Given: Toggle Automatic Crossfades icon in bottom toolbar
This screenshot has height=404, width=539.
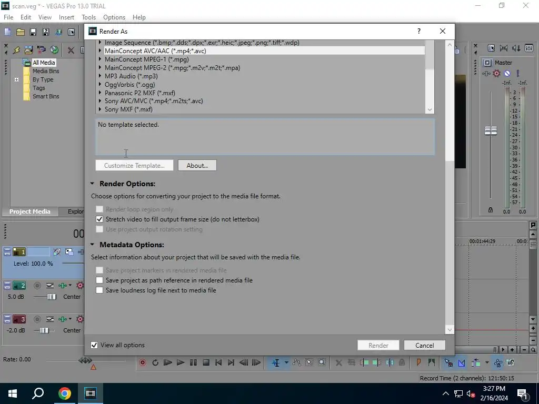Looking at the screenshot, I should point(462,362).
